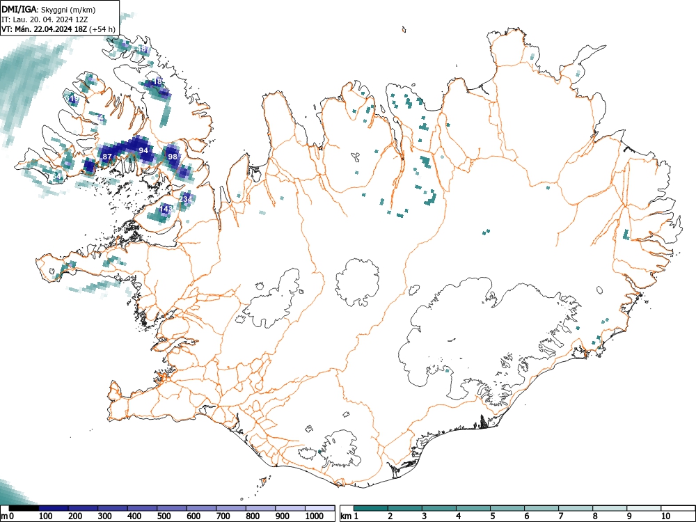
Task: Click the '1000' label on the metre legend
Action: [315, 516]
